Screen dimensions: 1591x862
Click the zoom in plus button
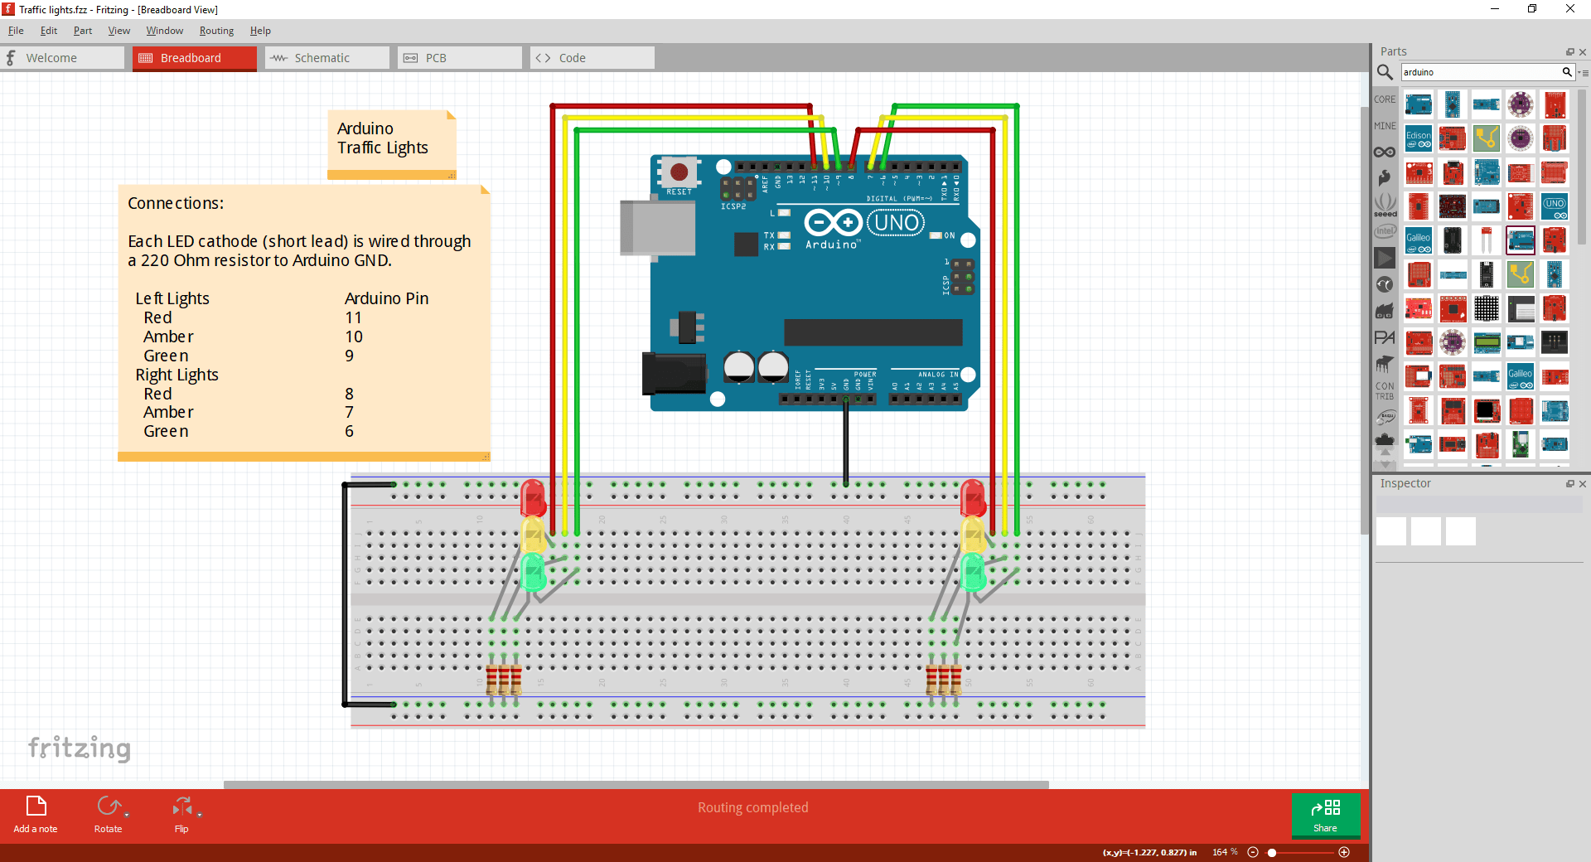coord(1344,852)
